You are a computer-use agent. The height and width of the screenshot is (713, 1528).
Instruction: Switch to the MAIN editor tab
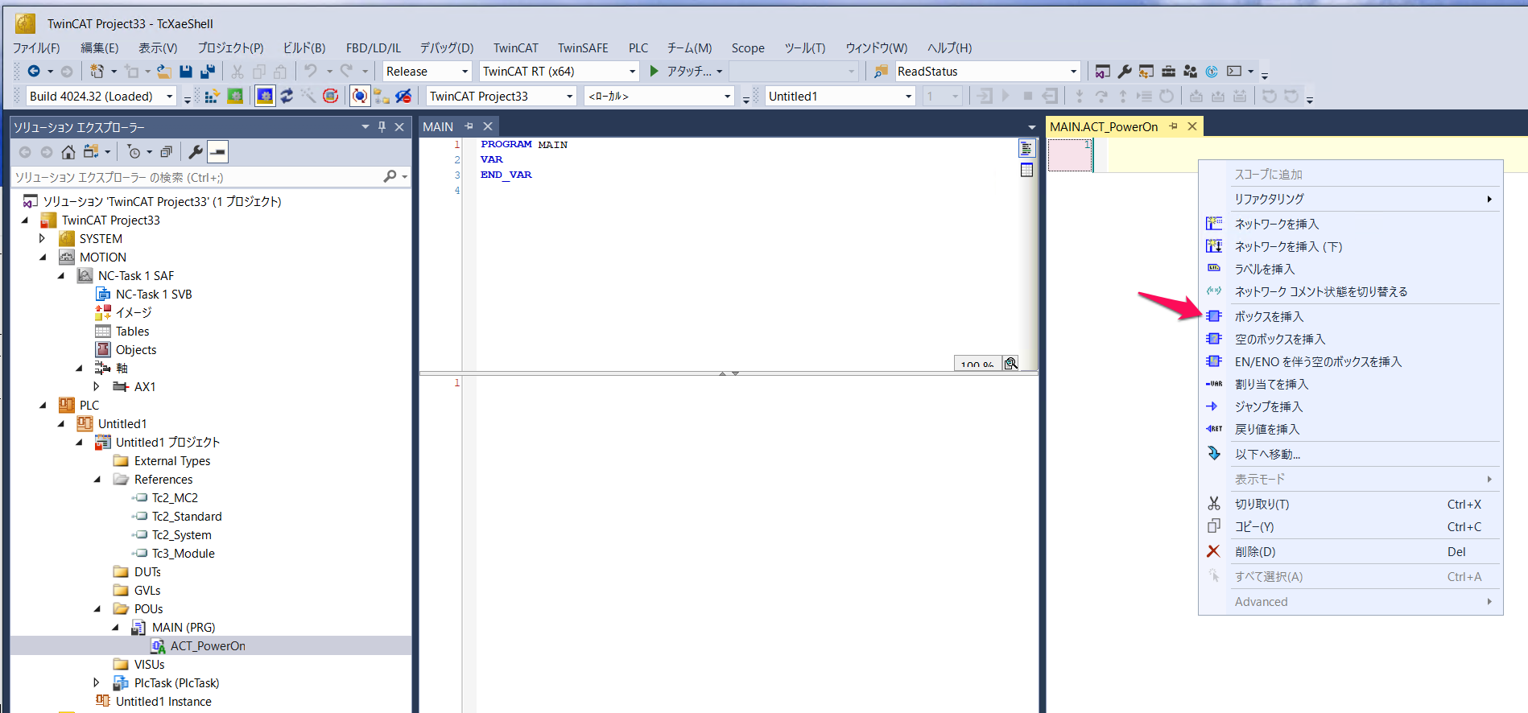(438, 126)
